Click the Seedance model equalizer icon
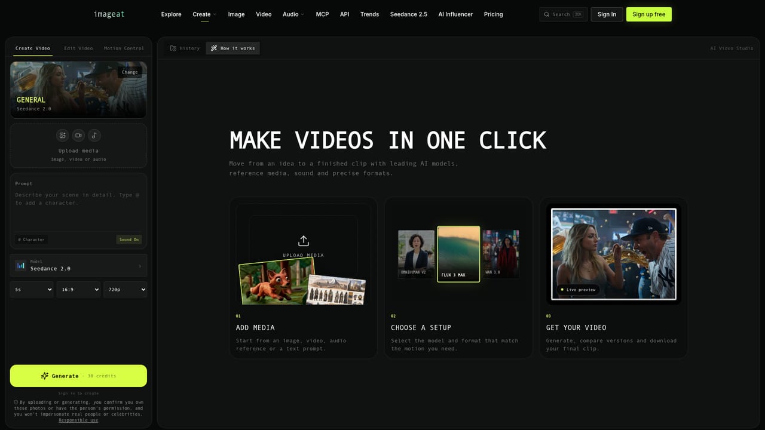The width and height of the screenshot is (765, 430). [x=21, y=266]
